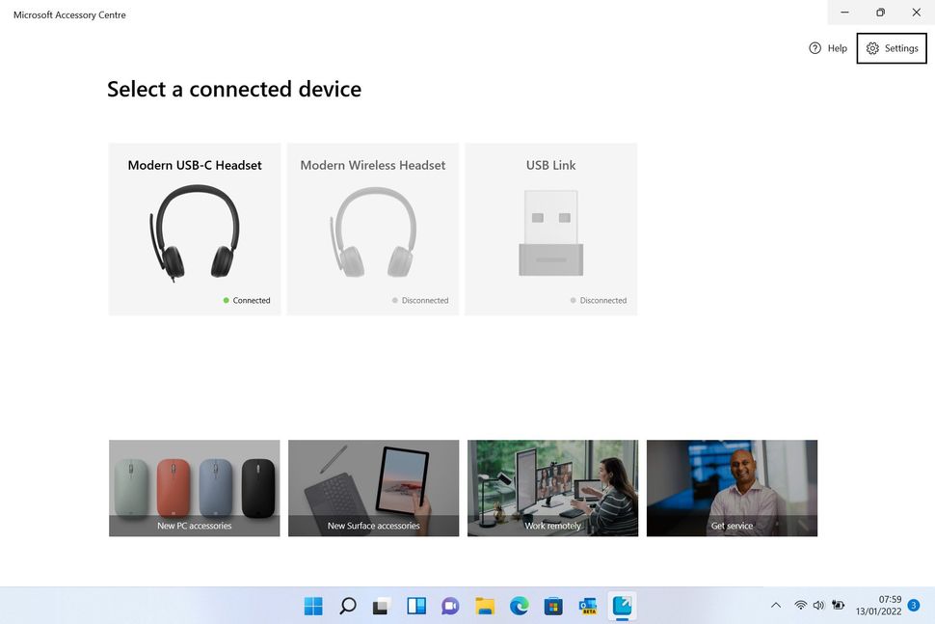Open the Widgets panel from the taskbar

pyautogui.click(x=415, y=606)
